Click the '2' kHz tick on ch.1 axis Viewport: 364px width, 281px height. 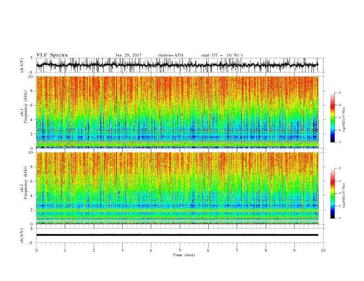coord(32,134)
